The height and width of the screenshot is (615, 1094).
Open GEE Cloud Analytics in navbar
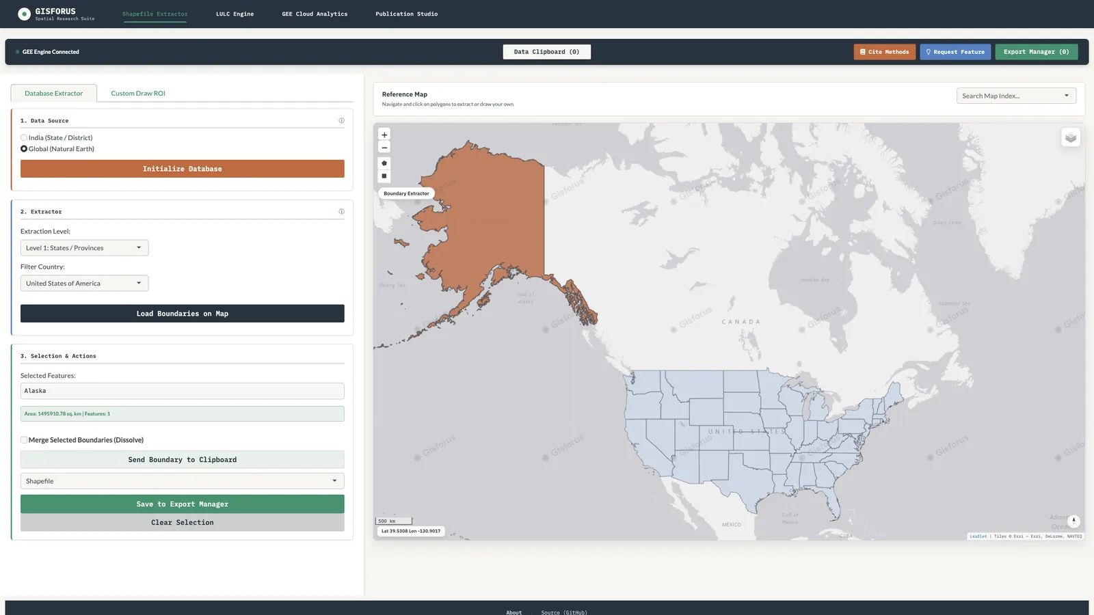pos(315,14)
